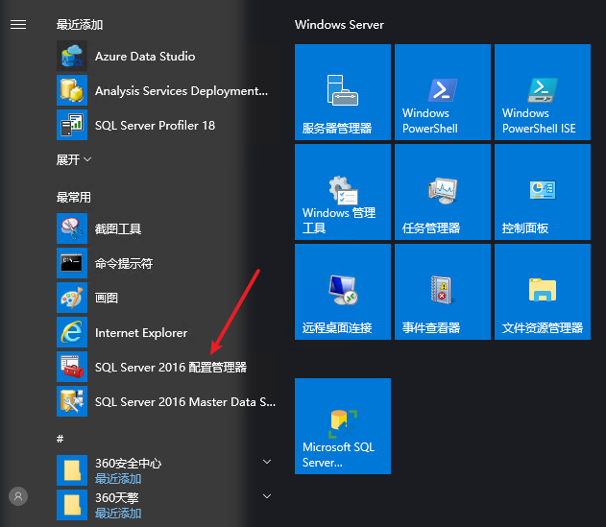Click the Azure Data Studio label
The image size is (606, 527).
tap(145, 57)
